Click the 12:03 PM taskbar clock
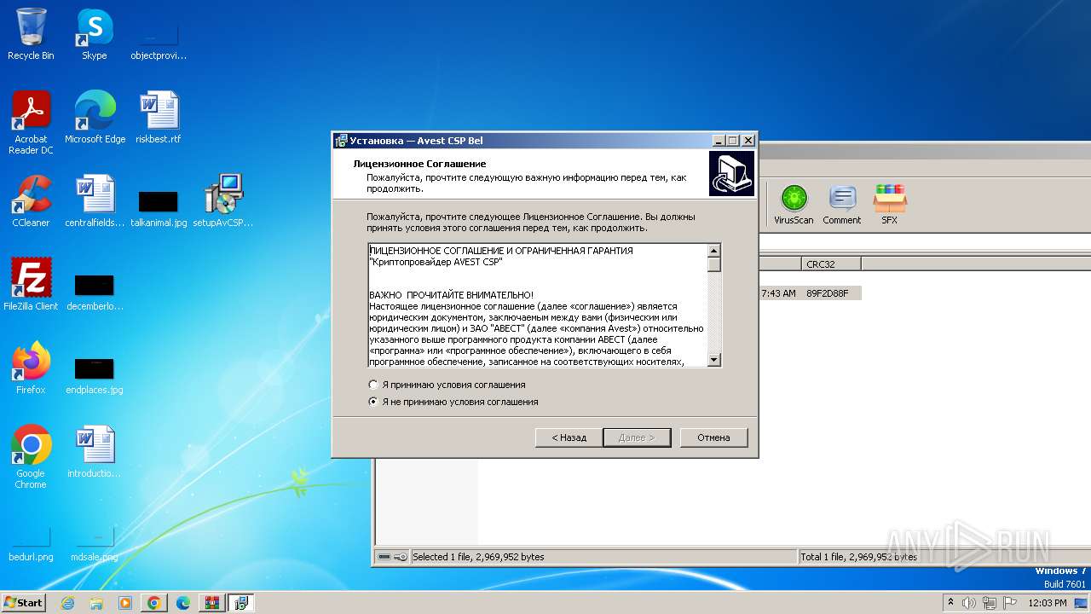 [1048, 603]
